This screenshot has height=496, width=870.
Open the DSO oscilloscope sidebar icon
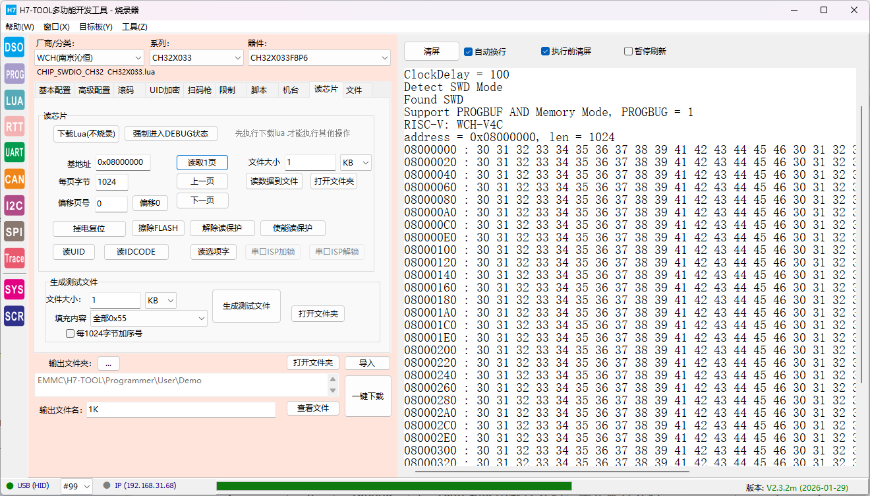(x=14, y=47)
